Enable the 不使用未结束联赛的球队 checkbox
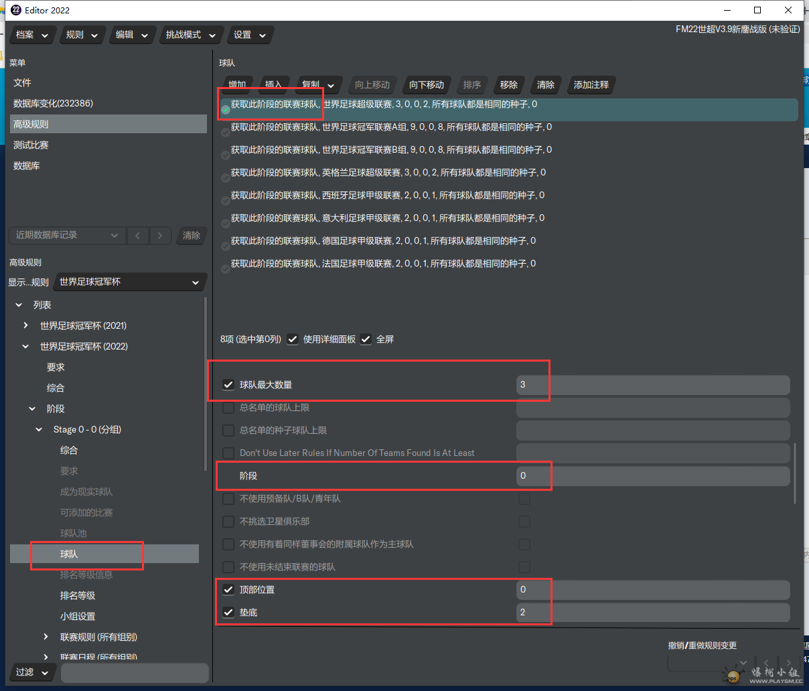 tap(228, 567)
